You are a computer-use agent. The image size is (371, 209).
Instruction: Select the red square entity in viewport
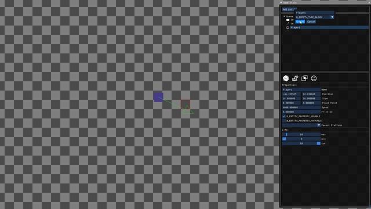tap(185, 105)
